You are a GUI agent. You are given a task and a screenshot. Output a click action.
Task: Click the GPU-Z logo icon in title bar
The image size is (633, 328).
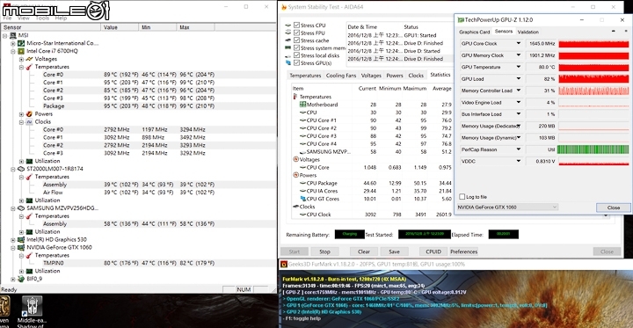click(x=461, y=19)
